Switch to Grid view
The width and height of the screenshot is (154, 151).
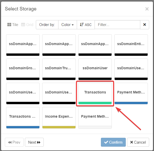coord(27,25)
